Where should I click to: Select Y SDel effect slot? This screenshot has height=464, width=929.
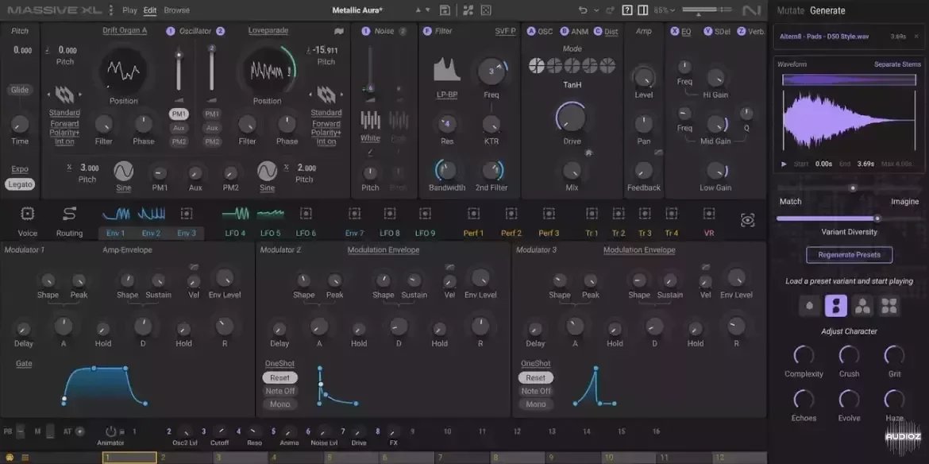717,32
